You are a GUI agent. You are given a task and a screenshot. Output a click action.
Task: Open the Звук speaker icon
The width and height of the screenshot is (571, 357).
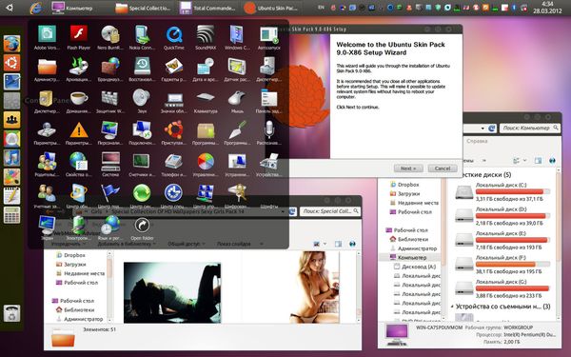click(142, 101)
